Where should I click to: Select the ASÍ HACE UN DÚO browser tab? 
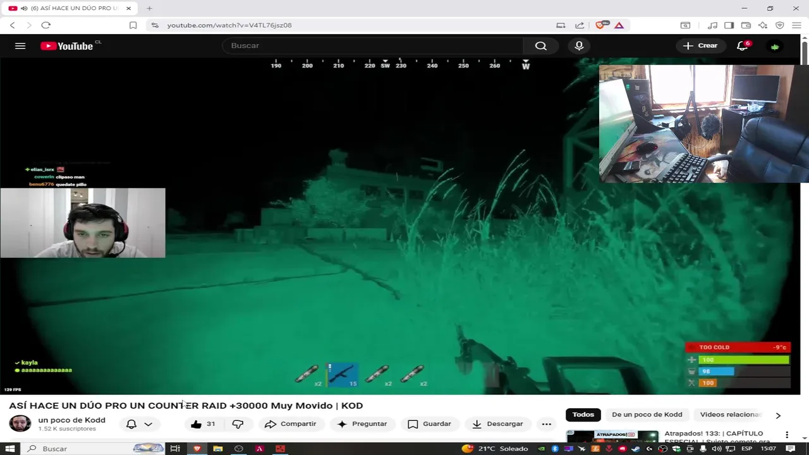pyautogui.click(x=70, y=8)
